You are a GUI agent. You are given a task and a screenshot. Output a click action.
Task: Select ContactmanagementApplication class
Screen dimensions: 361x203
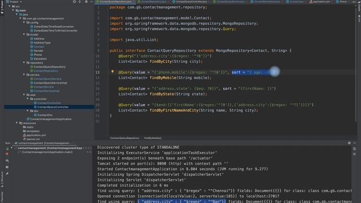click(x=51, y=119)
